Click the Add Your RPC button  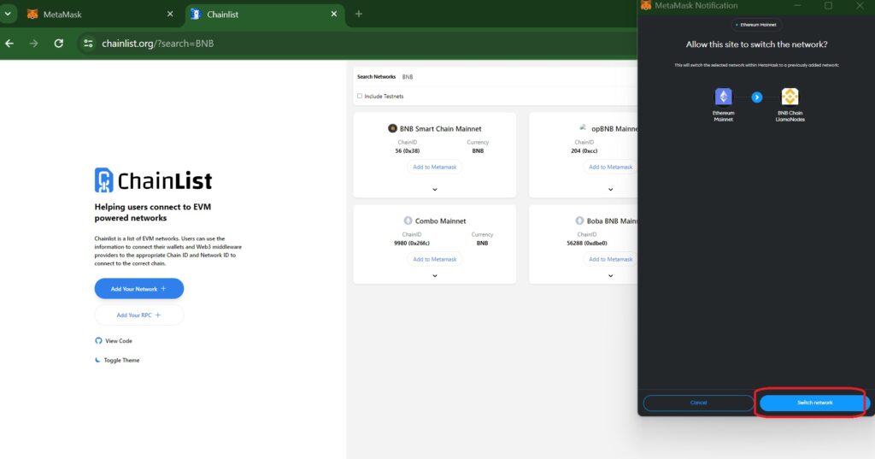point(139,315)
